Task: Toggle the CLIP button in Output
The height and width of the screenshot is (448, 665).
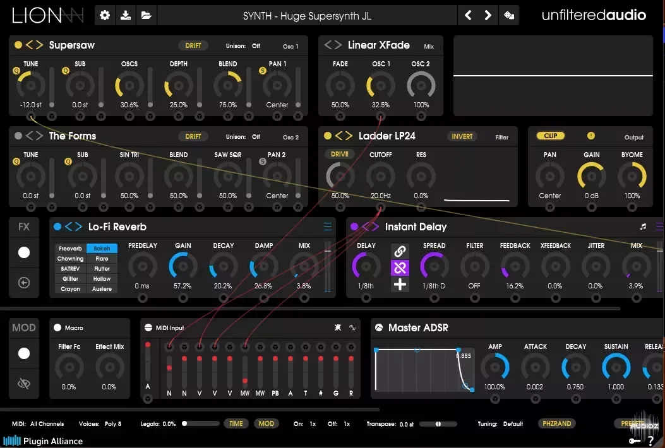Action: 551,136
